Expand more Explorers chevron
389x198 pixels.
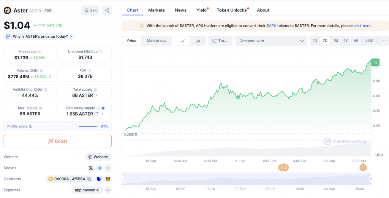point(108,190)
